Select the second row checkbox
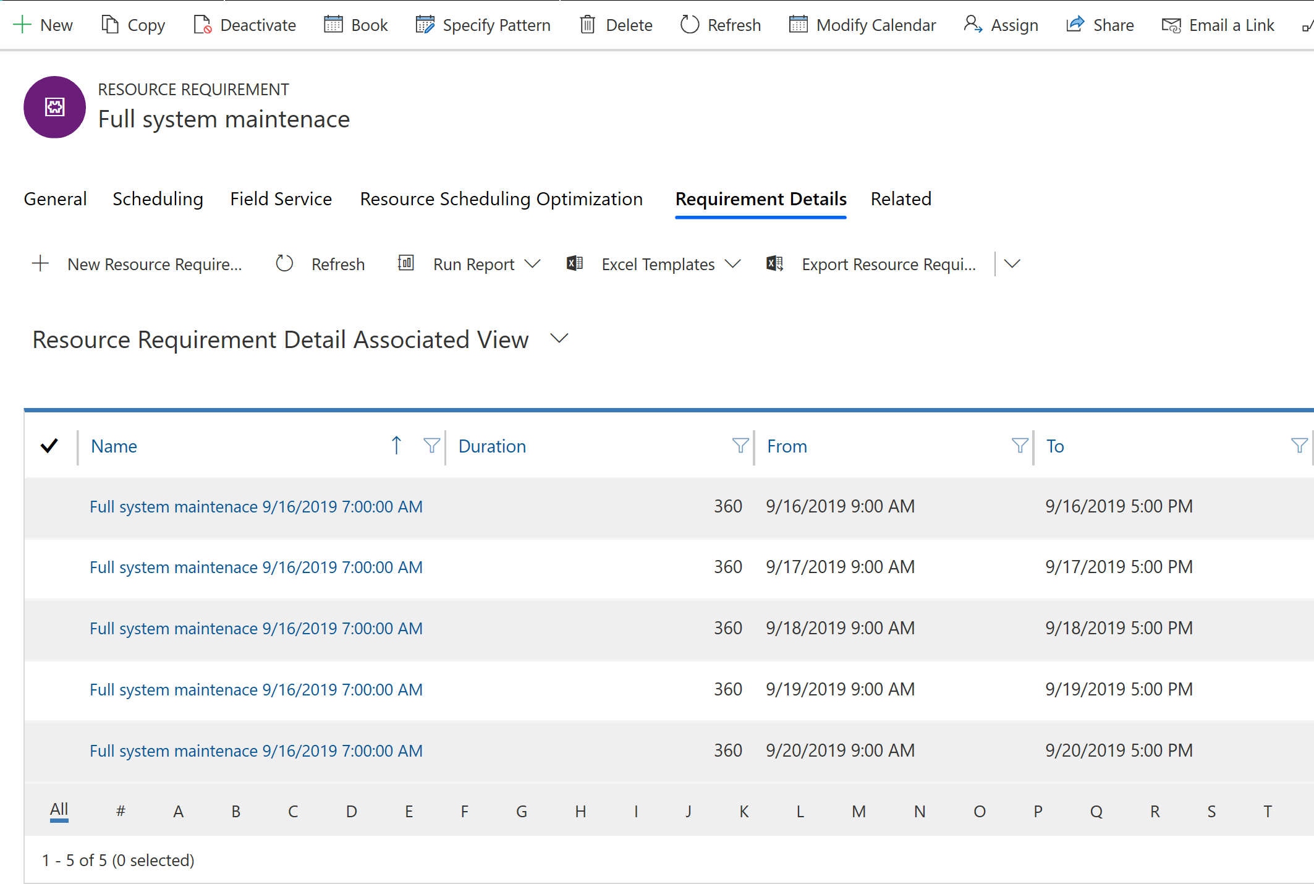Screen dimensions: 1314x884 49,566
